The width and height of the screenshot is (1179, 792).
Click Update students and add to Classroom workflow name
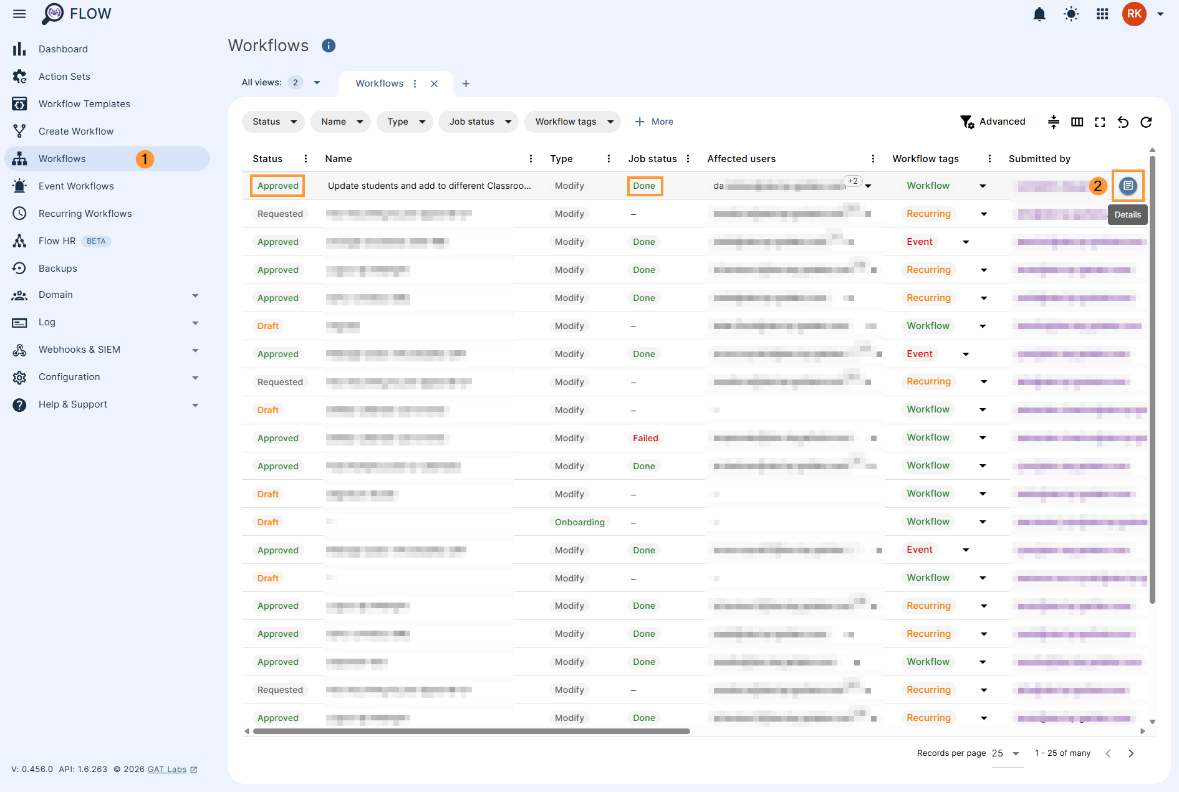429,186
